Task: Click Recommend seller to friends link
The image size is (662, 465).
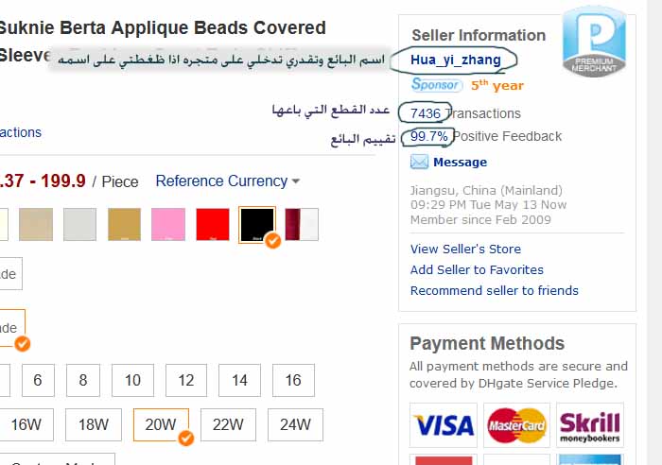Action: [x=494, y=290]
